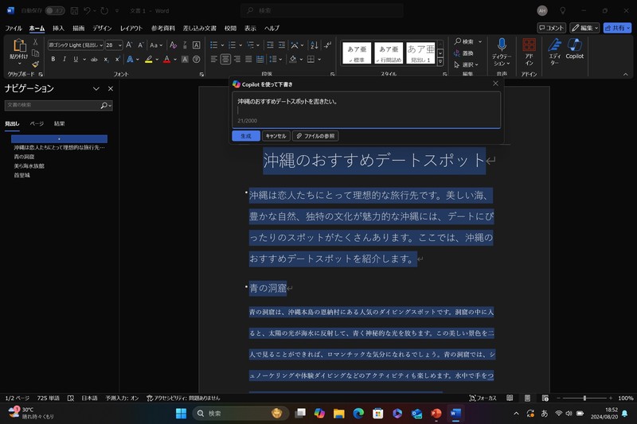This screenshot has width=637, height=424.
Task: Toggle the AutoSave switch
Action: pos(55,10)
